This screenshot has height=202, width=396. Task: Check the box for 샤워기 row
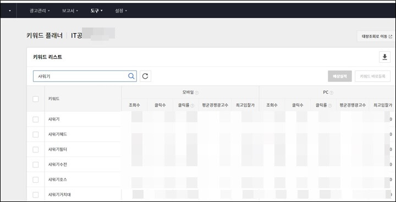(x=36, y=119)
